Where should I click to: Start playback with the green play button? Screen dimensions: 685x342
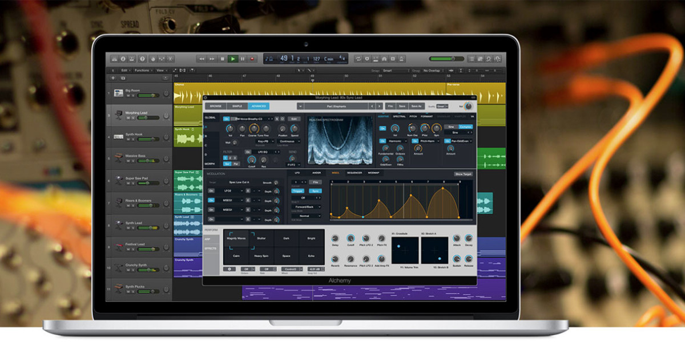tap(233, 59)
